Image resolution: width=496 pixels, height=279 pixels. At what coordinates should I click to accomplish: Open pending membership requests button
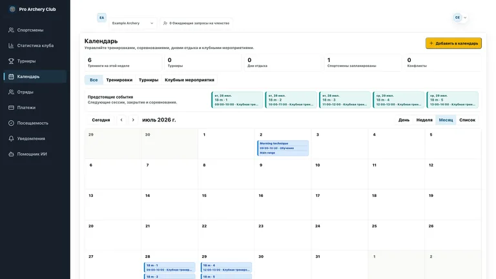[x=196, y=23]
